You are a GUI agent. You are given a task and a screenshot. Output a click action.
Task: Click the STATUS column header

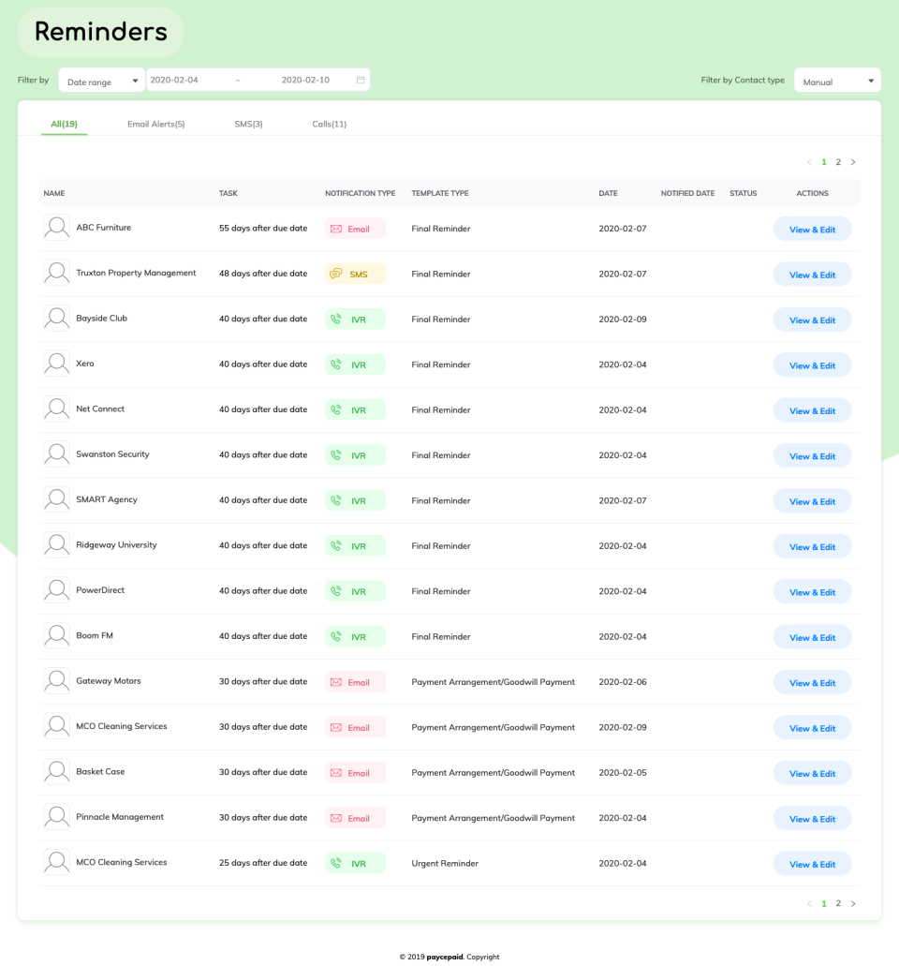744,193
